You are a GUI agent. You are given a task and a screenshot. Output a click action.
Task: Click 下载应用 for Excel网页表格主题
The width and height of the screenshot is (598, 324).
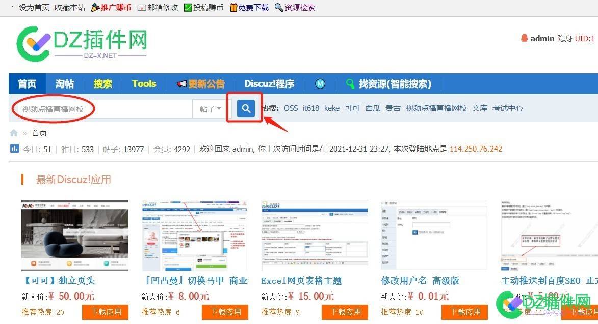345,312
